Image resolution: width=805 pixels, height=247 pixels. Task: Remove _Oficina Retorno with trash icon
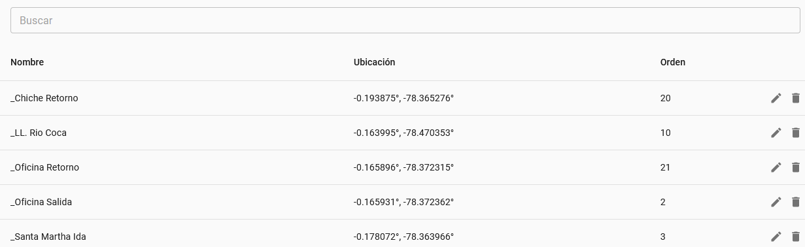tap(796, 167)
